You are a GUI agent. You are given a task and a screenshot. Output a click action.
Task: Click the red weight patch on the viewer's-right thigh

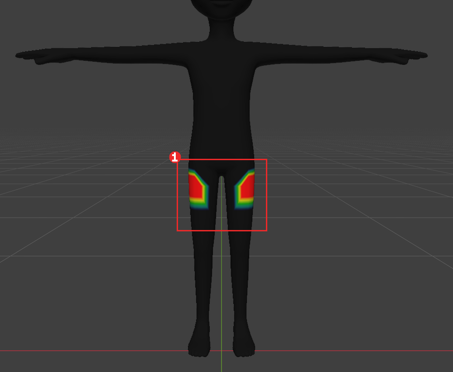(x=247, y=186)
